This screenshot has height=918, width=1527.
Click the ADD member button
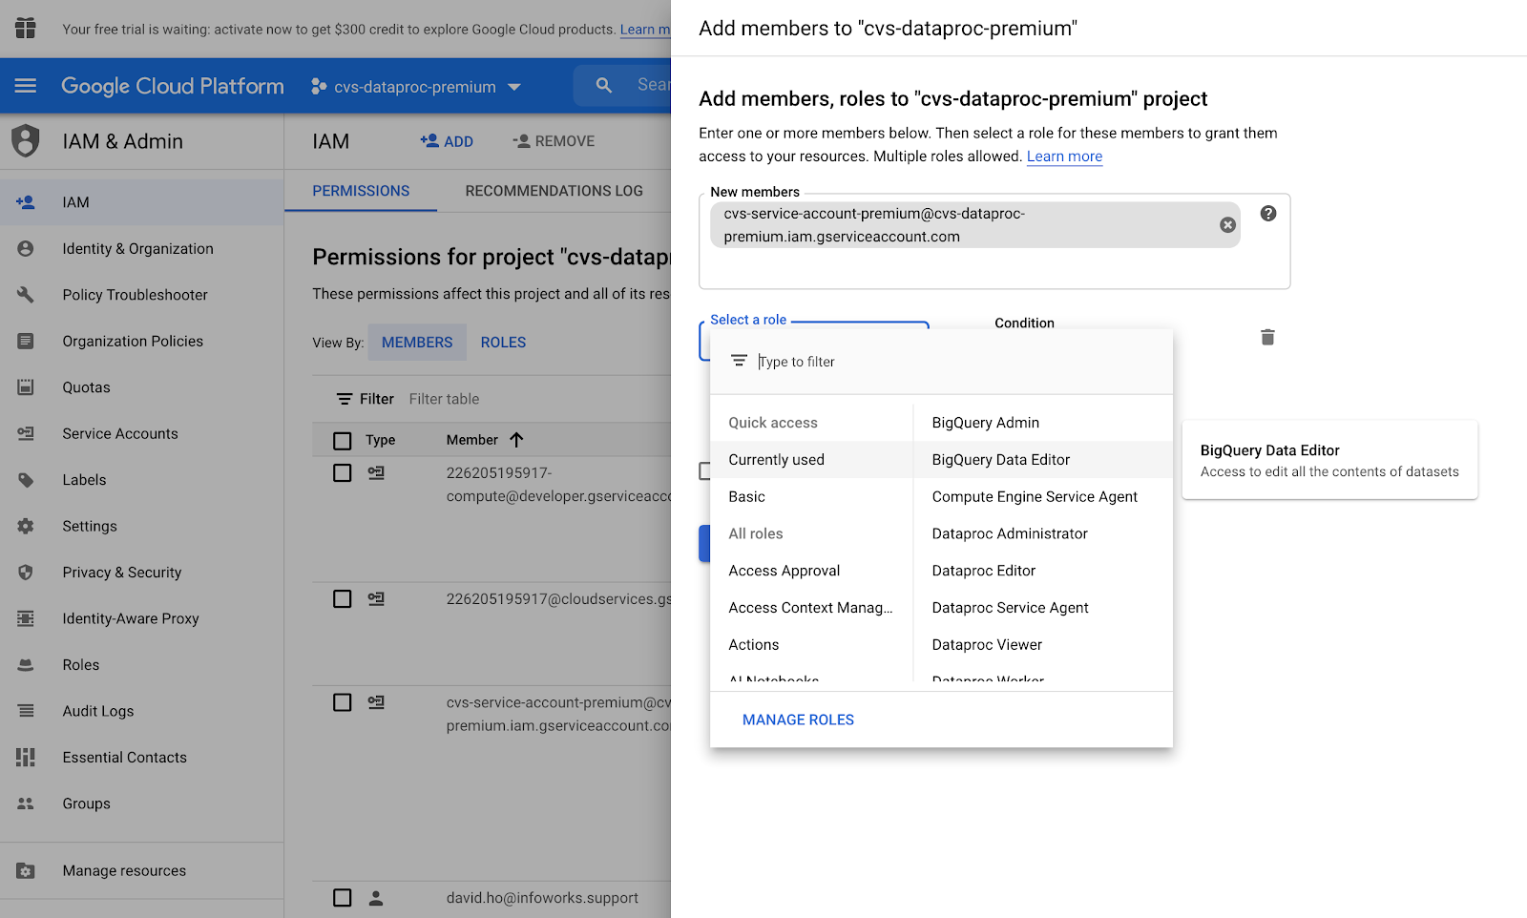(447, 141)
